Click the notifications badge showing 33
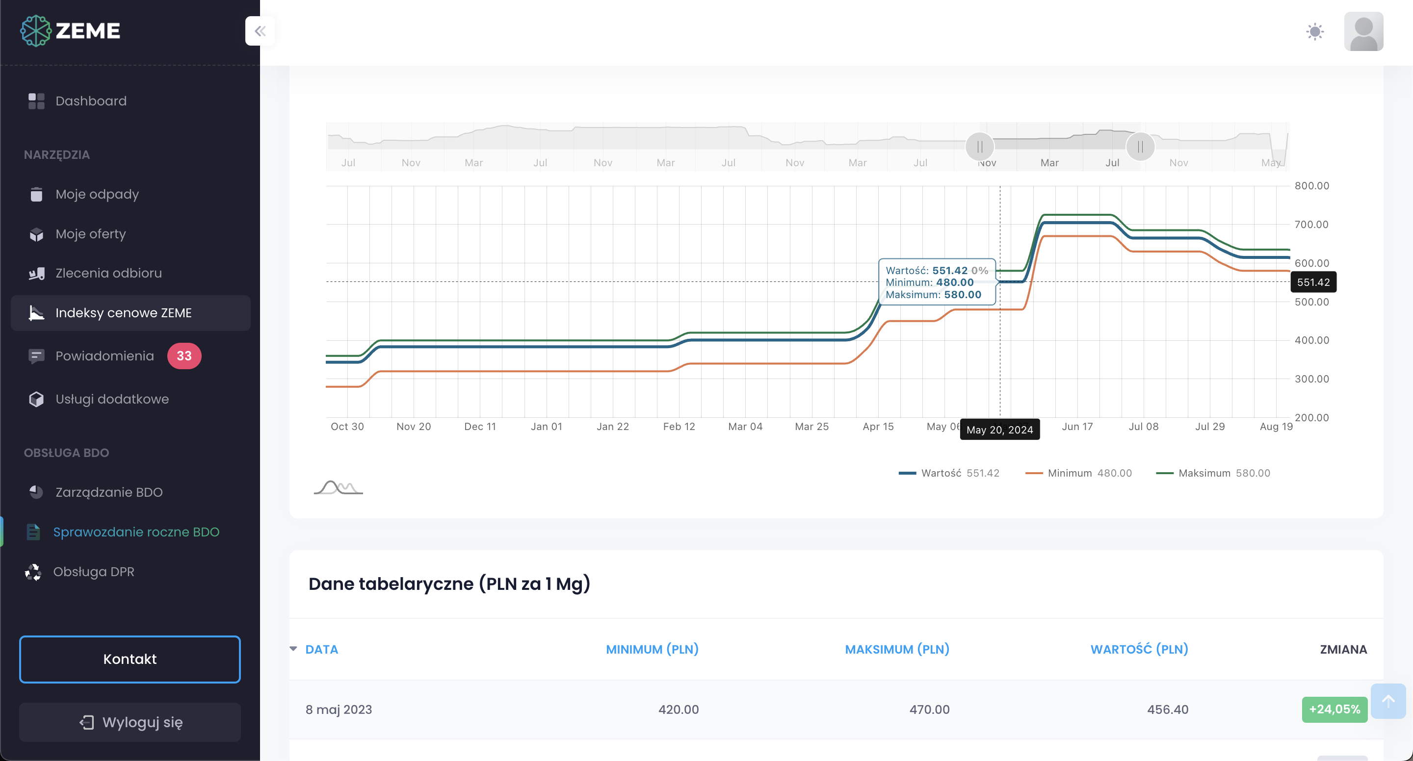This screenshot has height=761, width=1413. pos(184,356)
